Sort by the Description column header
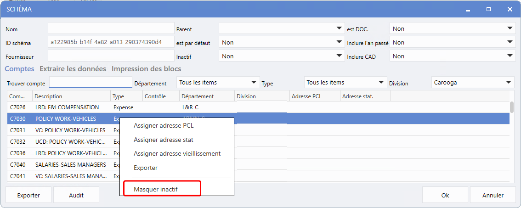 click(x=71, y=96)
